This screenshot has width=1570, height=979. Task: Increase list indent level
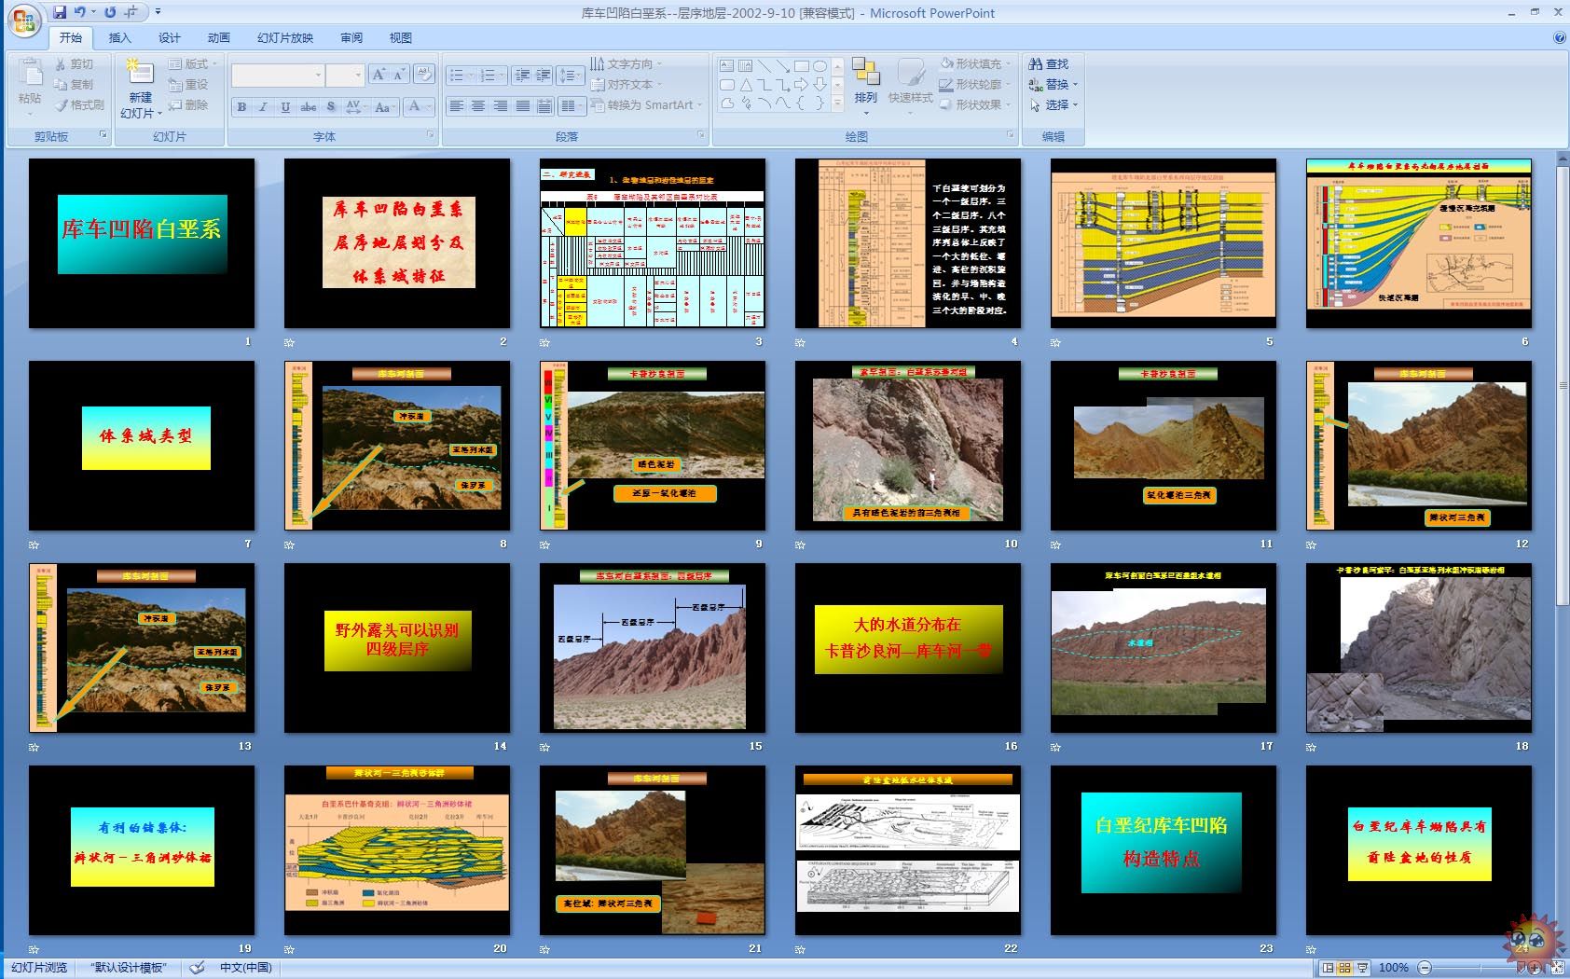[x=544, y=76]
